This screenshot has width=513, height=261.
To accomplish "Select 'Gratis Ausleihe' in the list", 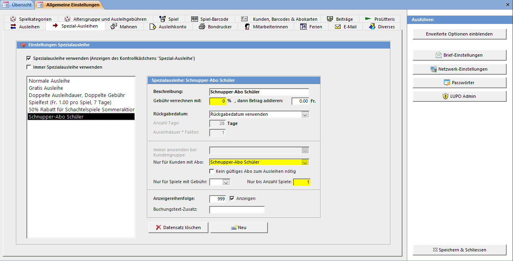I will coord(81,88).
